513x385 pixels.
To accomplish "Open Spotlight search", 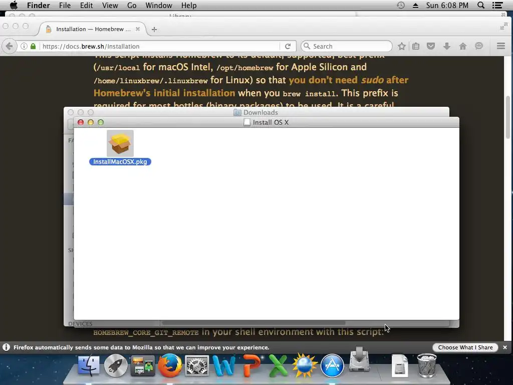I will pos(481,5).
